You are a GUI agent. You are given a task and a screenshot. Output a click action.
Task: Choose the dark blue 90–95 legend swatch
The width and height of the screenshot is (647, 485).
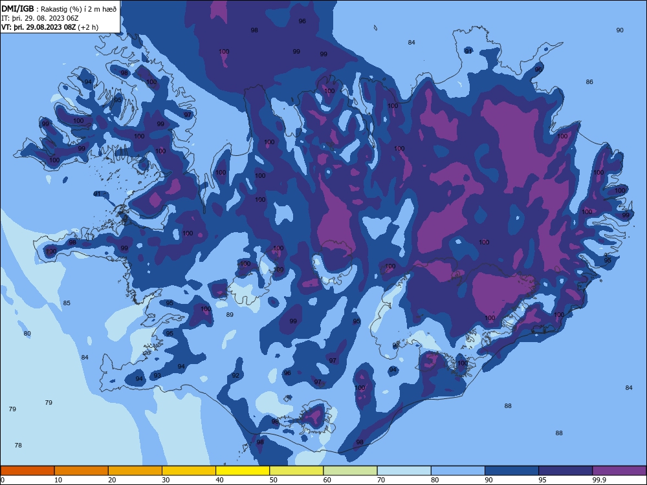(x=512, y=471)
